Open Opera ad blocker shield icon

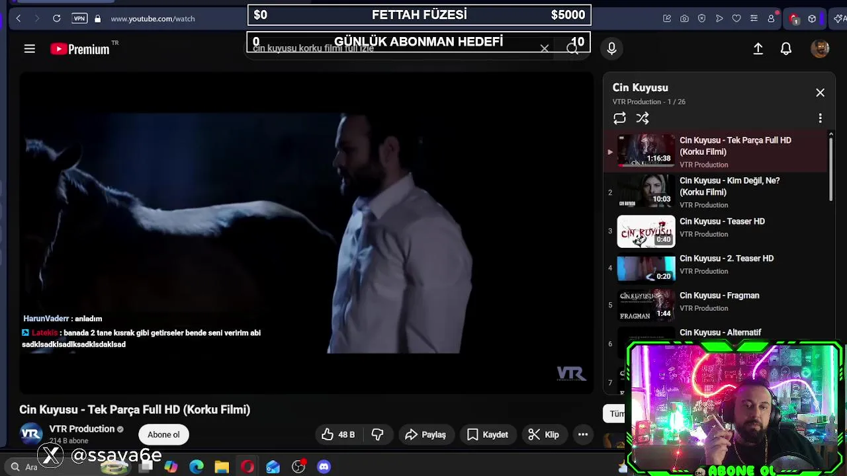[701, 19]
